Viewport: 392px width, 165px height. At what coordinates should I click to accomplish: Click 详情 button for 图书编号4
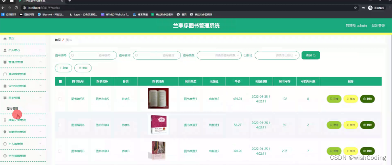334,125
